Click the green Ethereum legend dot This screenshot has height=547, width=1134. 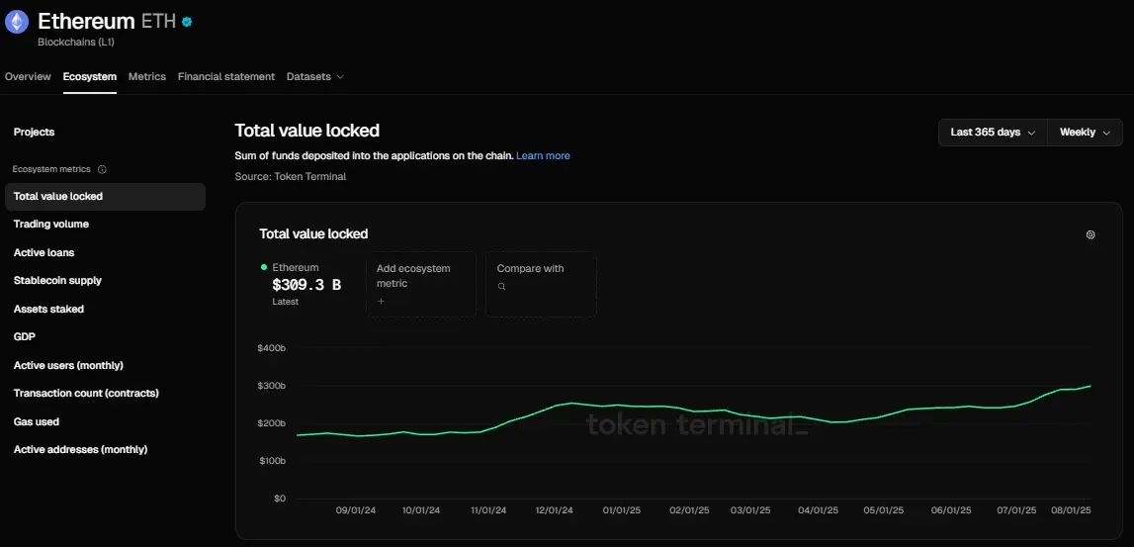pos(264,267)
